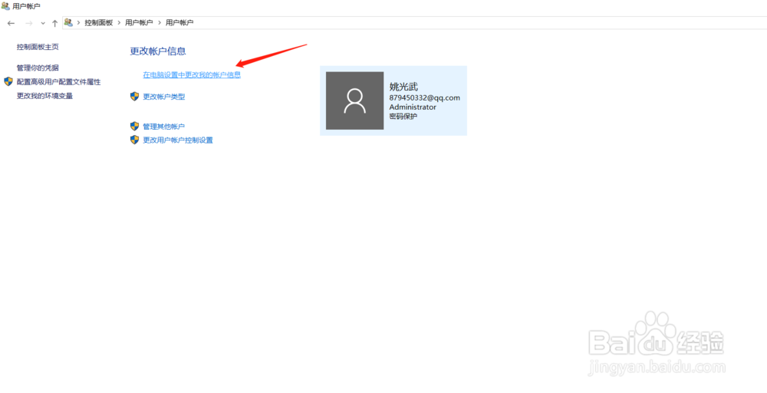
Task: Click the window title user accounts icon
Action: pyautogui.click(x=5, y=6)
